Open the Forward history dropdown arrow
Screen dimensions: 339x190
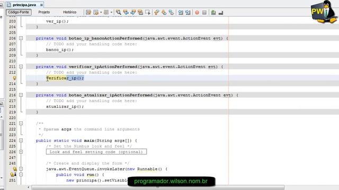pos(111,12)
